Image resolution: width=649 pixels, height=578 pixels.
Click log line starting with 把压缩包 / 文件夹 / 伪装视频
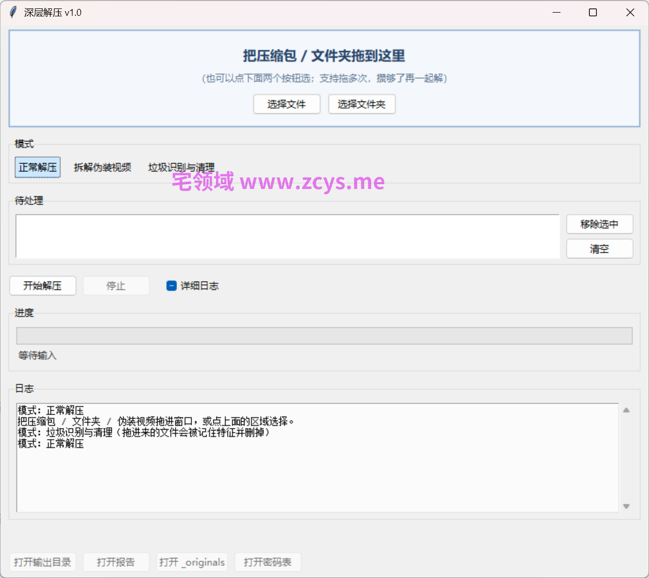[156, 422]
